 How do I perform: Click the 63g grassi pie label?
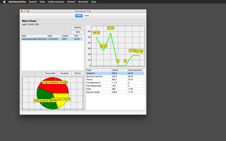61,99
